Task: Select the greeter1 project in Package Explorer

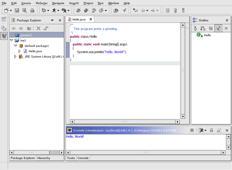Action: click(x=26, y=35)
